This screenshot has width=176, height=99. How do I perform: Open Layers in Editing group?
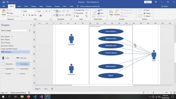(x=147, y=13)
